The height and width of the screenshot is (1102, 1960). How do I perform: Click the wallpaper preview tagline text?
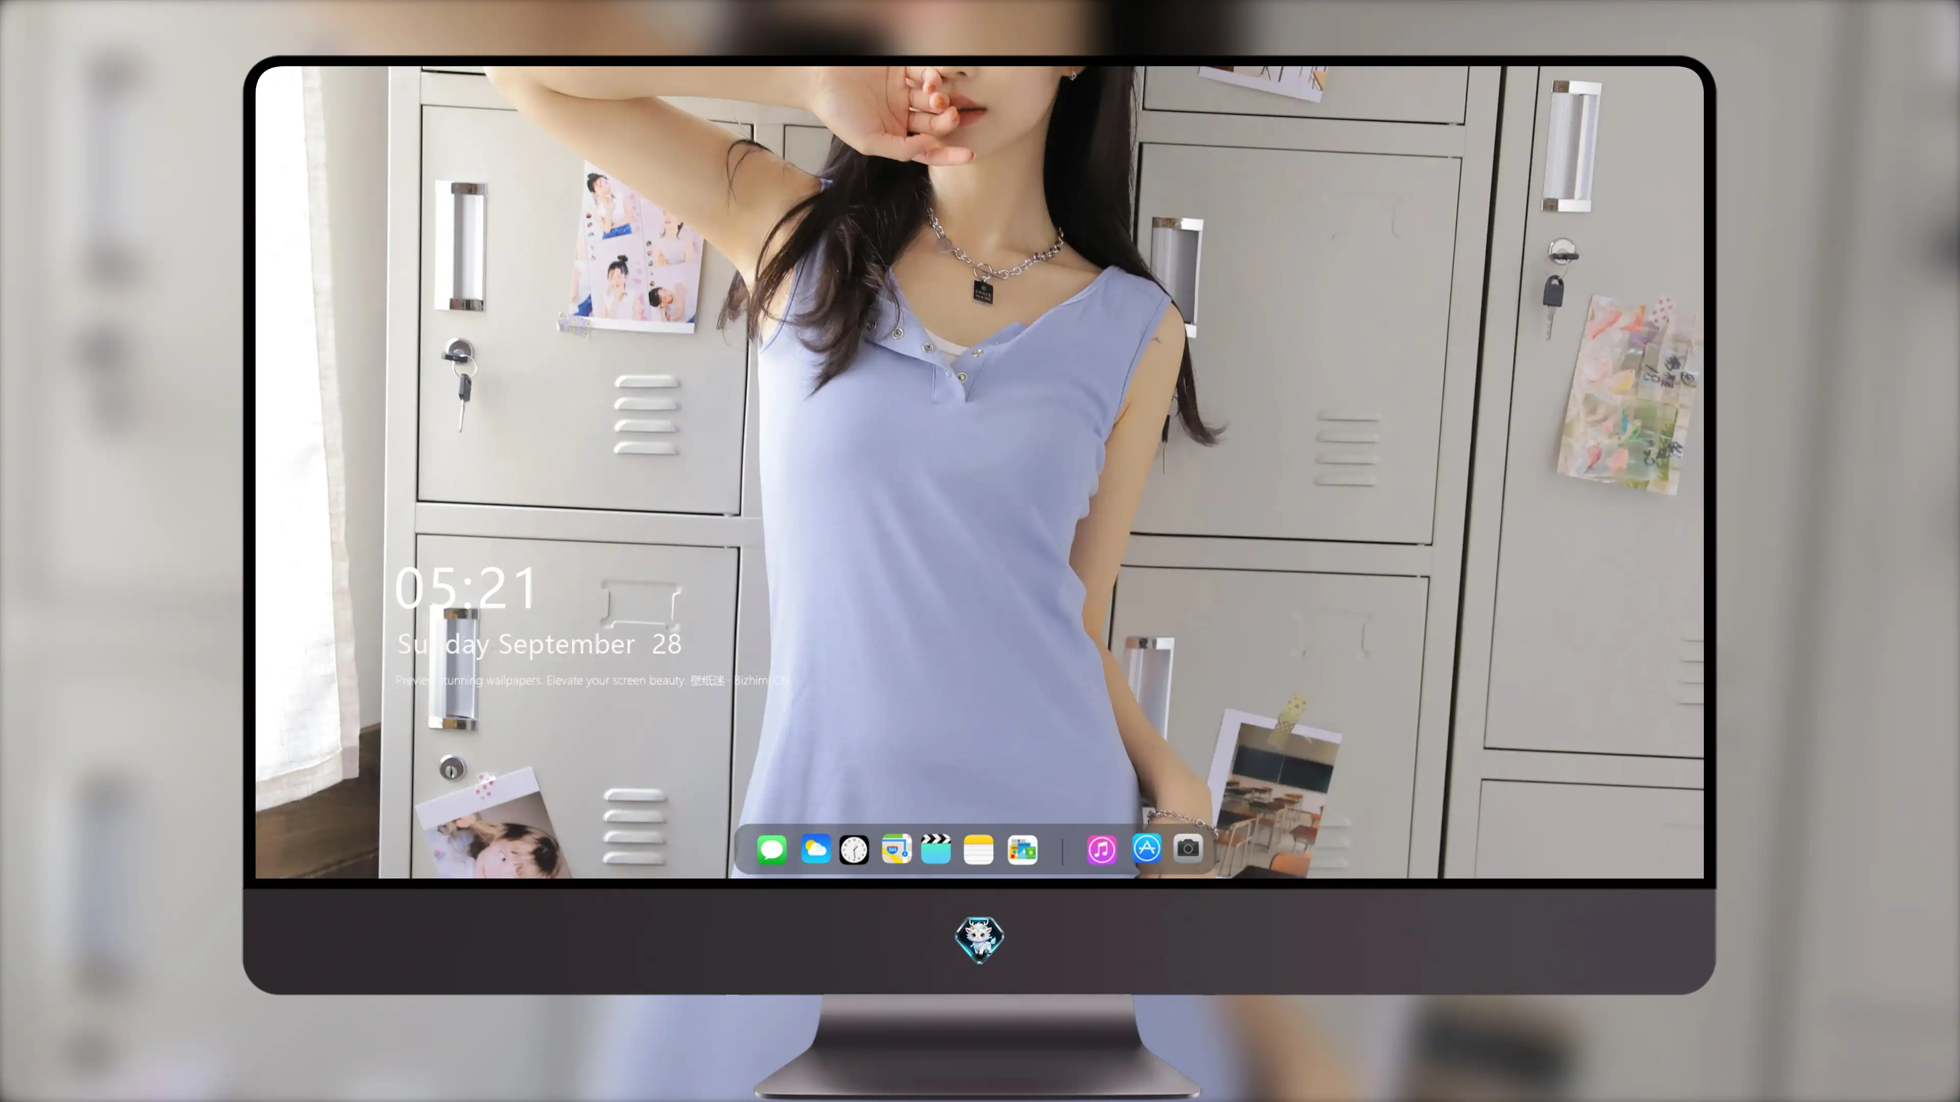point(593,680)
